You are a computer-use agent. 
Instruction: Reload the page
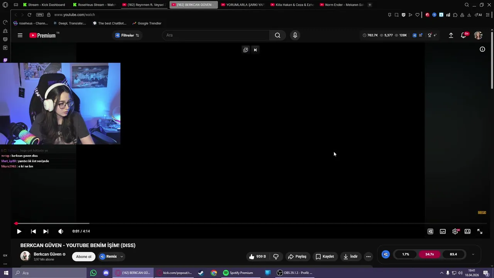pyautogui.click(x=29, y=15)
